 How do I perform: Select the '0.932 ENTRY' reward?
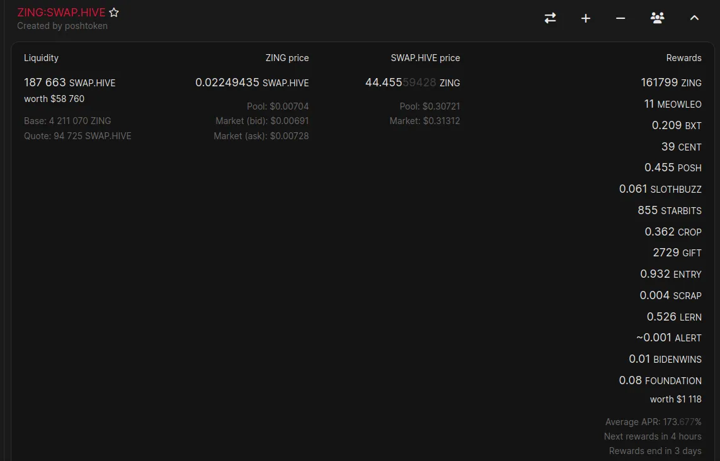pos(671,274)
